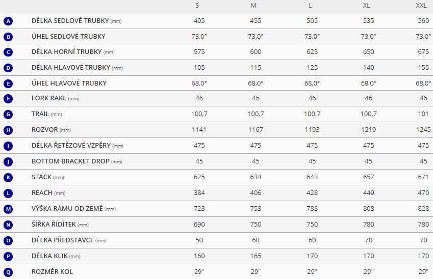Click the M size column header

coord(253,6)
